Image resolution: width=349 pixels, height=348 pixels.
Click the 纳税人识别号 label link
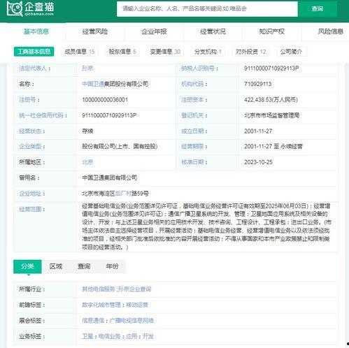[198, 68]
